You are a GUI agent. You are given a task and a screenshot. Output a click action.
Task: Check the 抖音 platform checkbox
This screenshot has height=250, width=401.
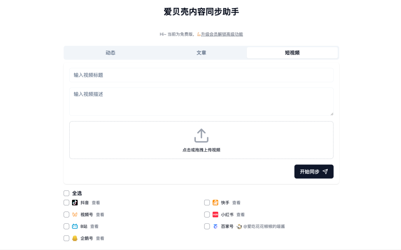coord(66,202)
